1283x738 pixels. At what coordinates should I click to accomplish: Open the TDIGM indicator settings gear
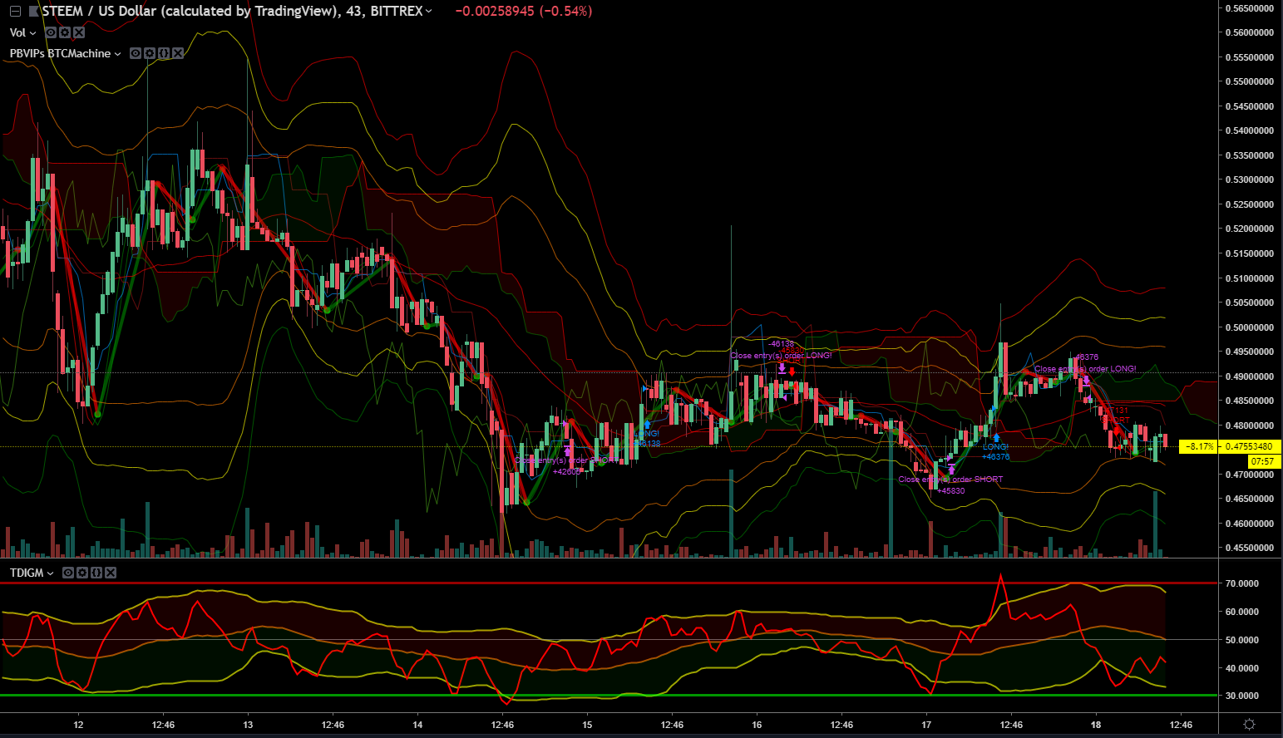coord(82,573)
